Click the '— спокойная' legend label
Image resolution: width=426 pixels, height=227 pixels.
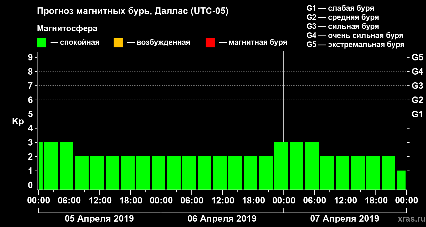[x=75, y=43]
